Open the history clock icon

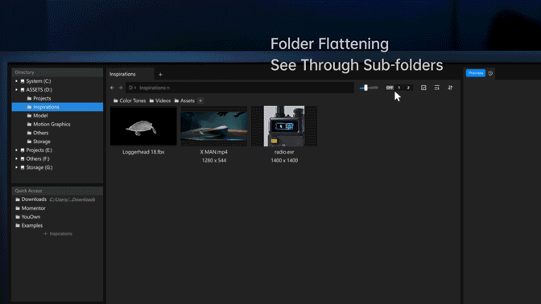pos(490,73)
